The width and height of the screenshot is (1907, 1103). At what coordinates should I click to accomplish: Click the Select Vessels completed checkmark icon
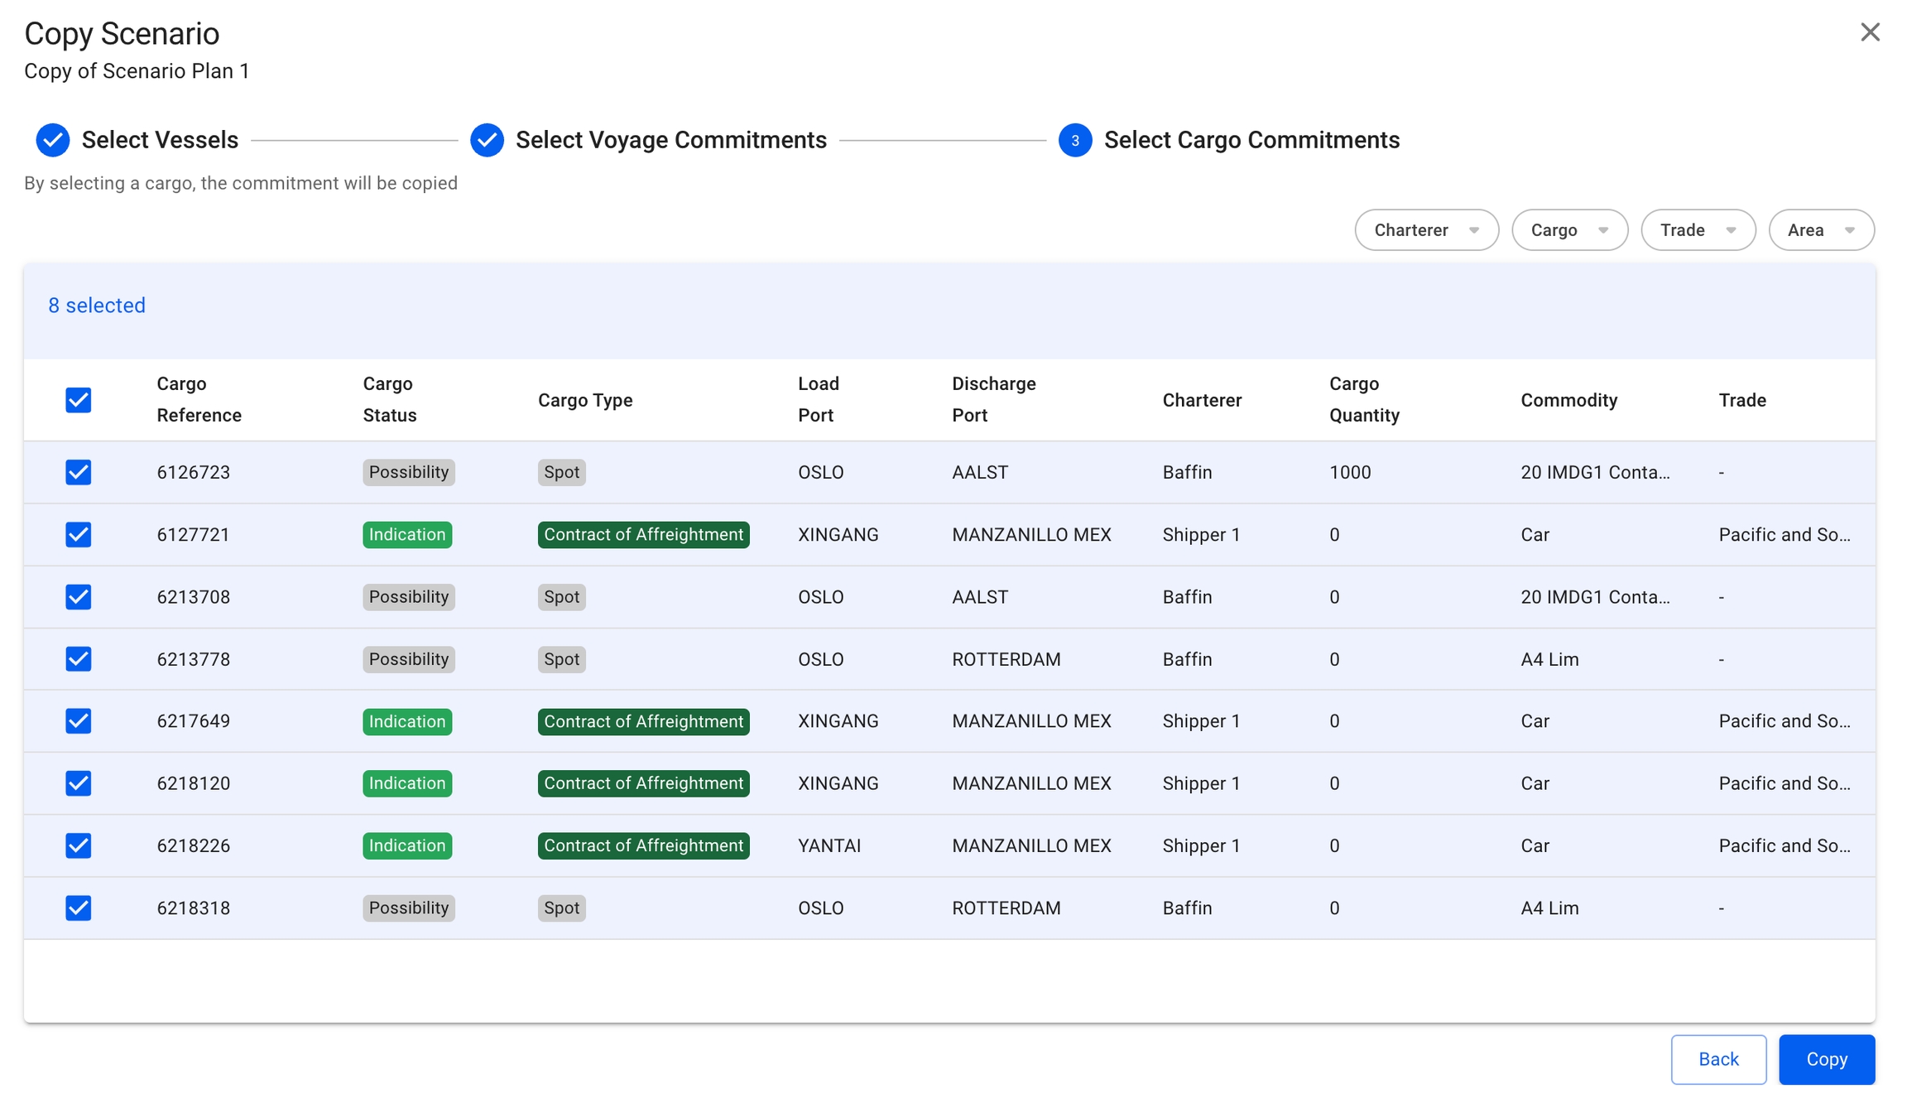click(x=53, y=140)
